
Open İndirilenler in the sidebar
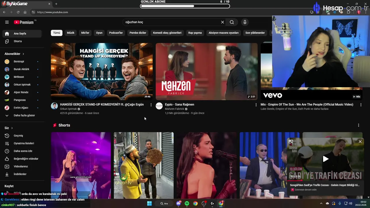pyautogui.click(x=22, y=174)
